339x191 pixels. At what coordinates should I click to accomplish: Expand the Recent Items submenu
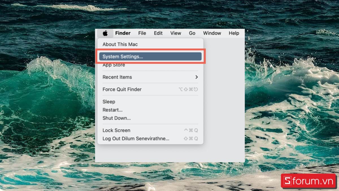[x=117, y=77]
